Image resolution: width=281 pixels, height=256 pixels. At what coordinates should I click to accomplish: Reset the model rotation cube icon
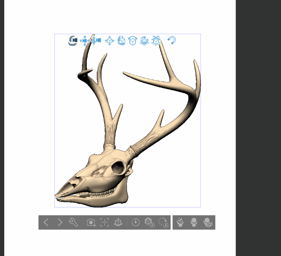(150, 222)
